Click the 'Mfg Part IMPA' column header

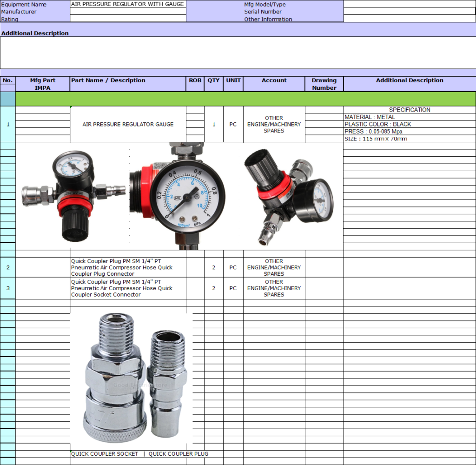(43, 84)
